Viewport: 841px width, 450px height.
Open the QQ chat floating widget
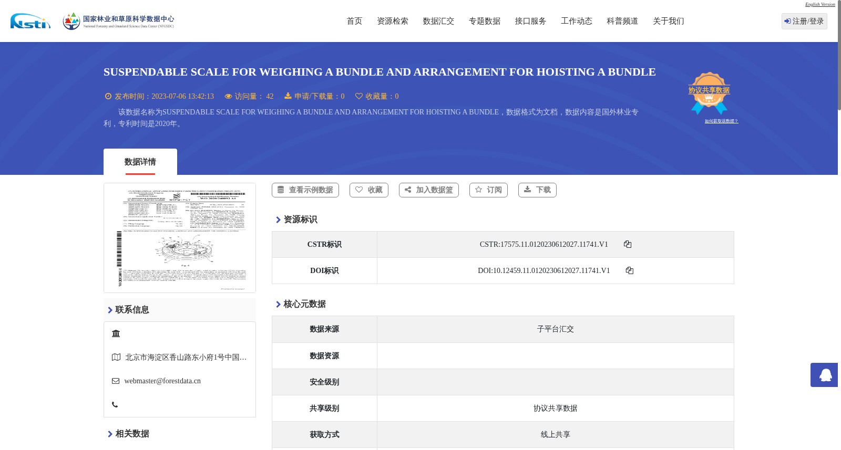click(824, 375)
